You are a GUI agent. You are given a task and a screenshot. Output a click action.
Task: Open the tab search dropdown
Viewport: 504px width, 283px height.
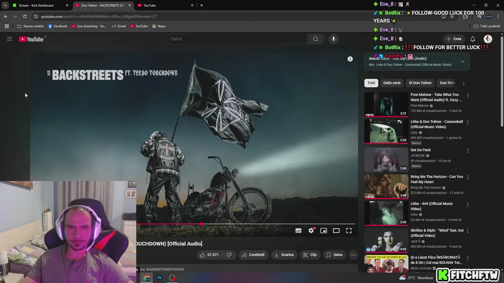(5, 5)
